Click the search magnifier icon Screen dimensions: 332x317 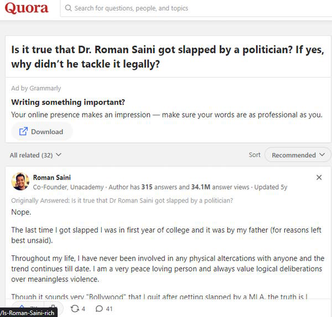click(x=68, y=8)
